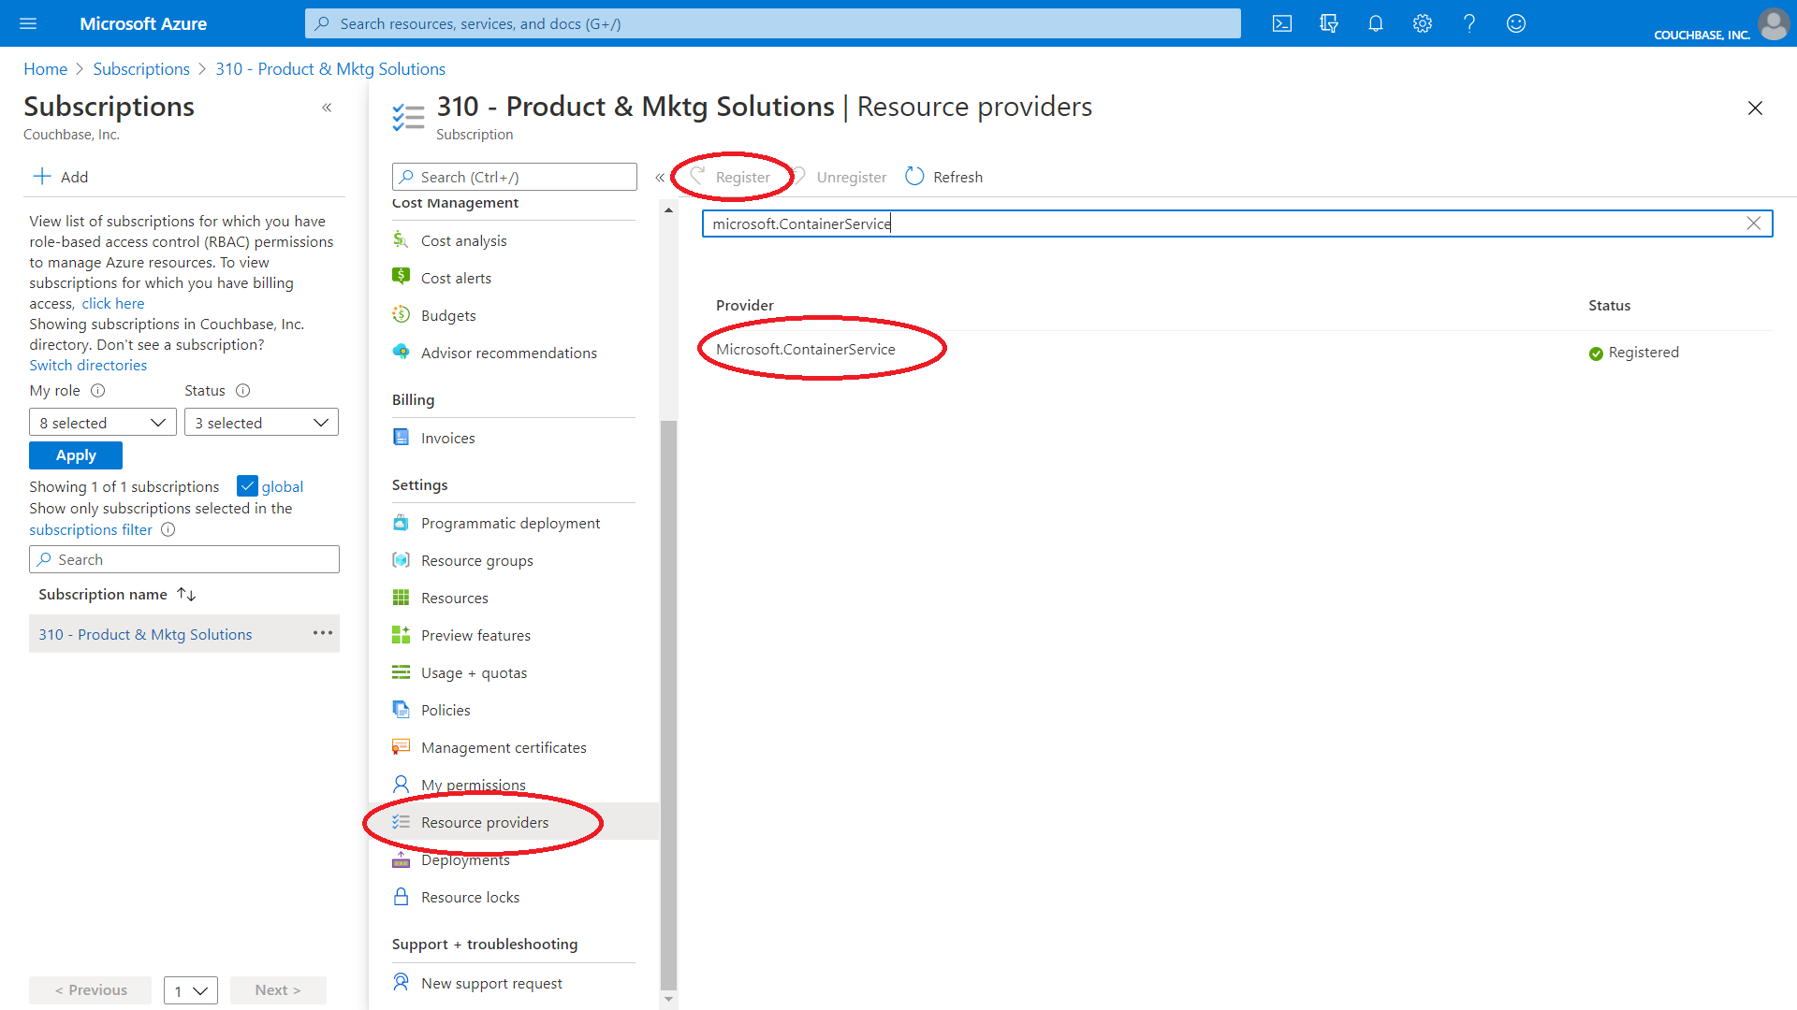Apply the subscription filters
1797x1010 pixels.
click(x=75, y=455)
